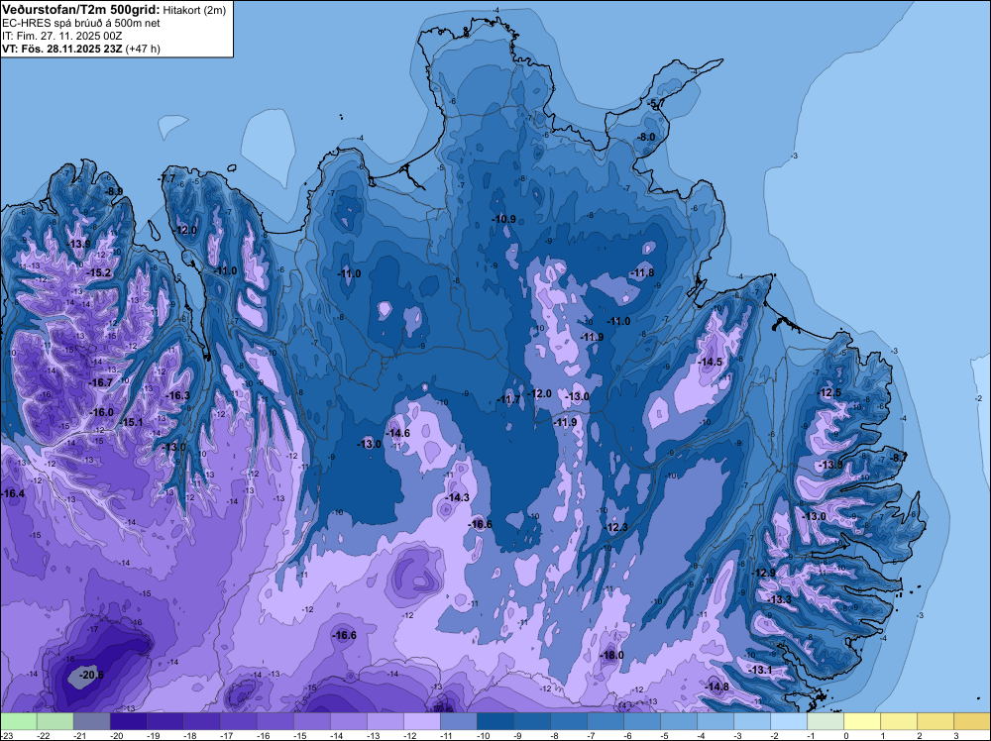Screen dimensions: 991x741
Task: Click the legend swatch labeled -23
Action: coord(19,721)
